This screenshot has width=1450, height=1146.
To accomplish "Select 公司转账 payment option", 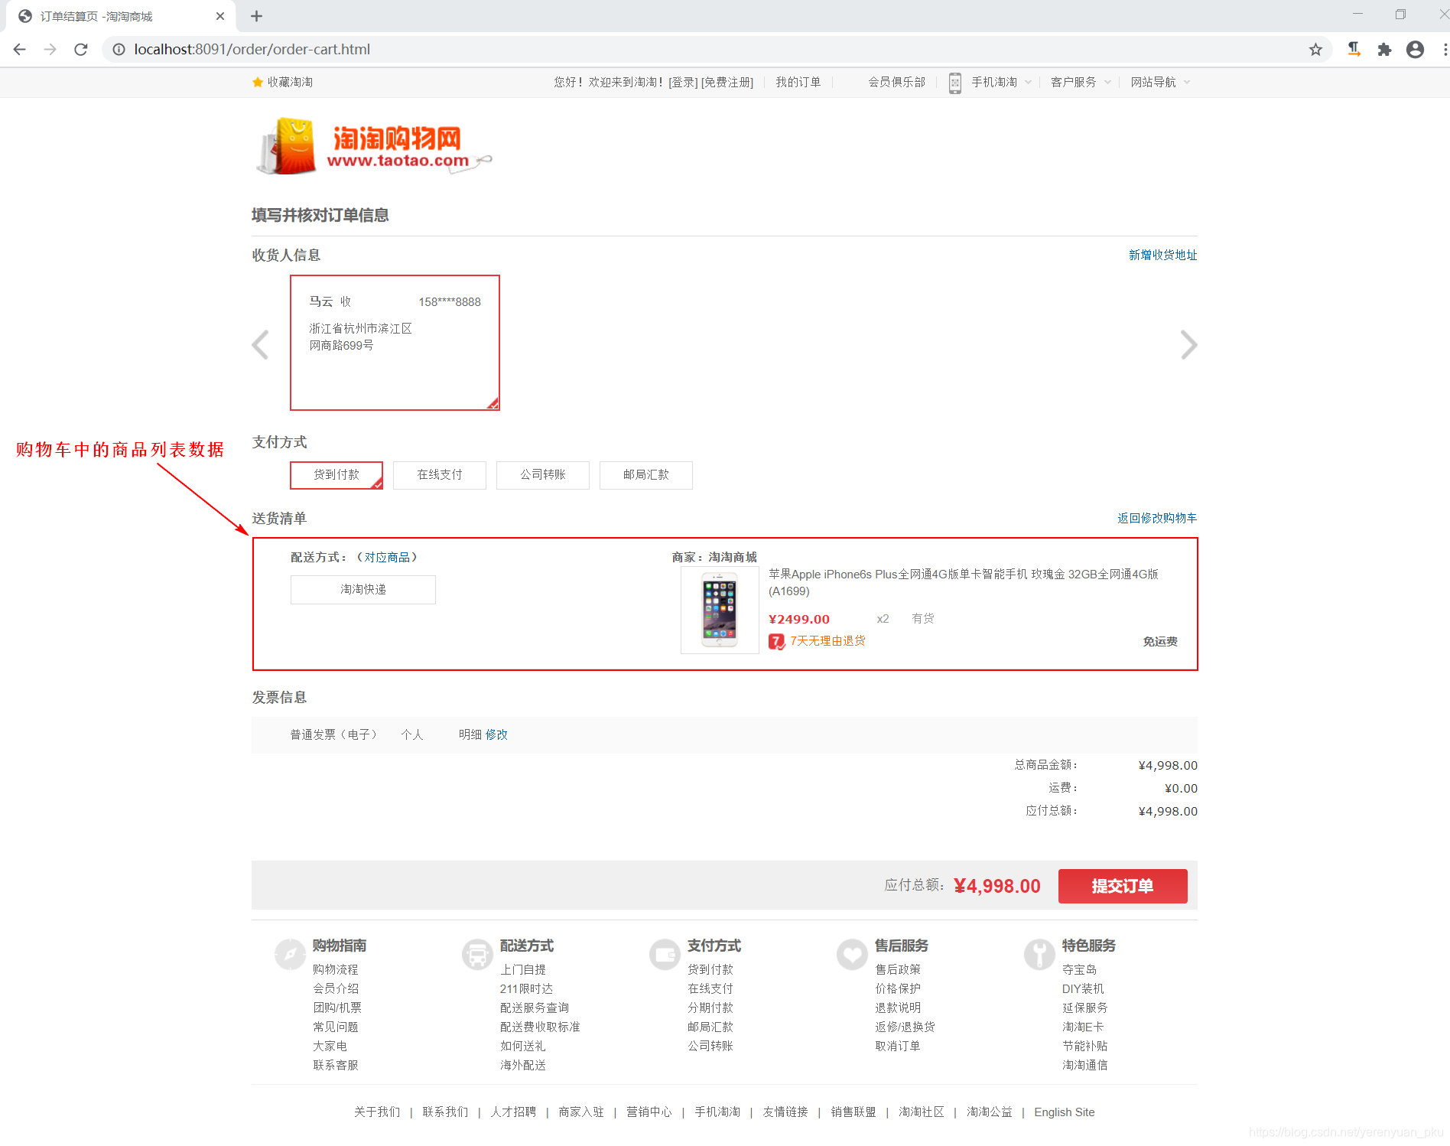I will click(543, 475).
